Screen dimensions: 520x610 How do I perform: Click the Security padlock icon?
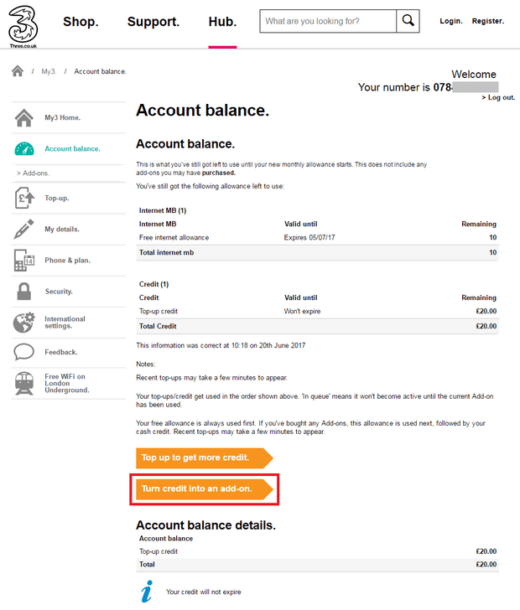[x=24, y=291]
